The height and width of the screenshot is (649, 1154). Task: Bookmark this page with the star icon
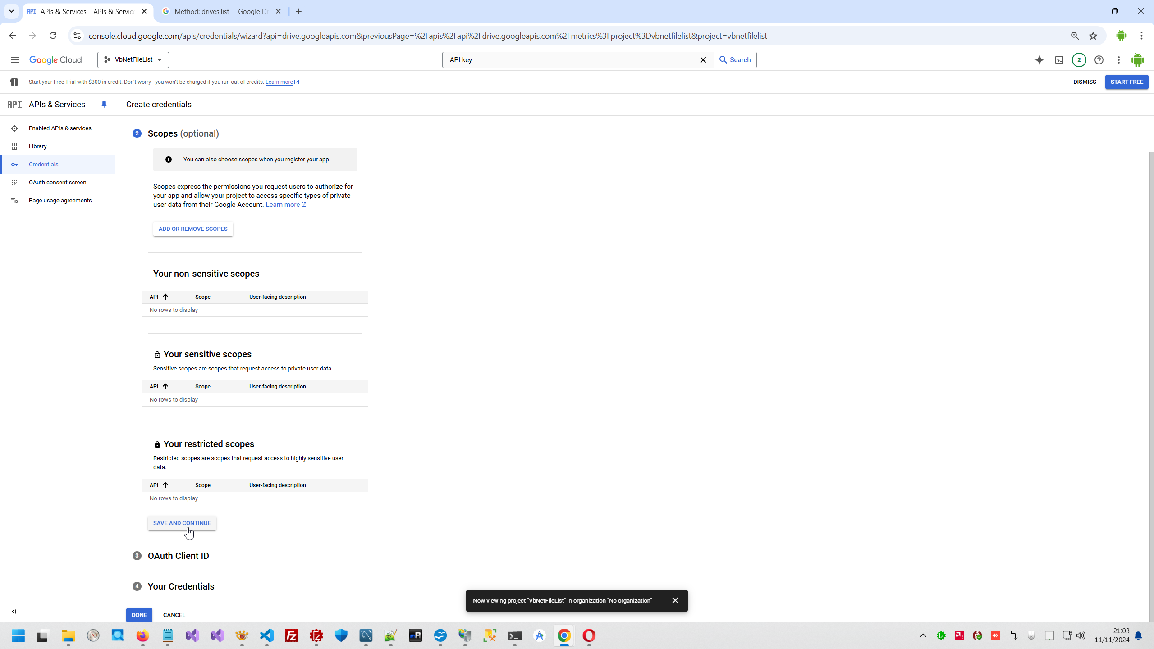click(1093, 36)
